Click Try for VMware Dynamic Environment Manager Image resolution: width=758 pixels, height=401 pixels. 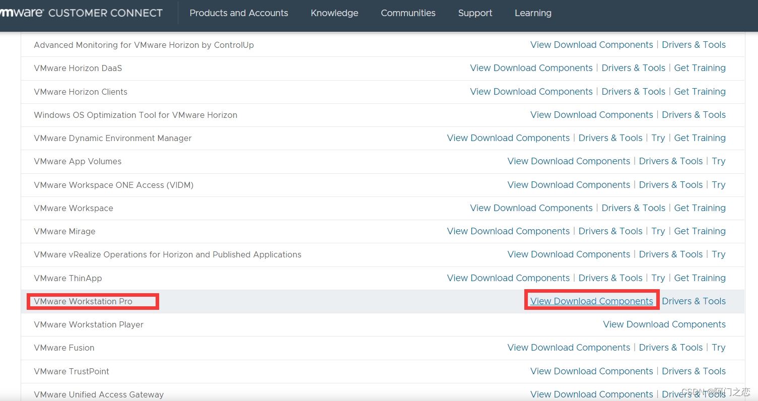[658, 138]
